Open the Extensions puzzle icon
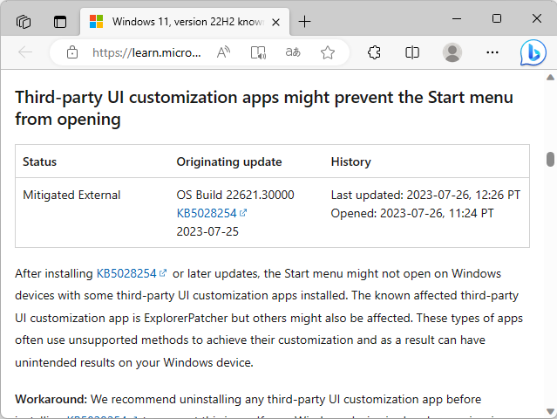This screenshot has width=557, height=419. [374, 52]
